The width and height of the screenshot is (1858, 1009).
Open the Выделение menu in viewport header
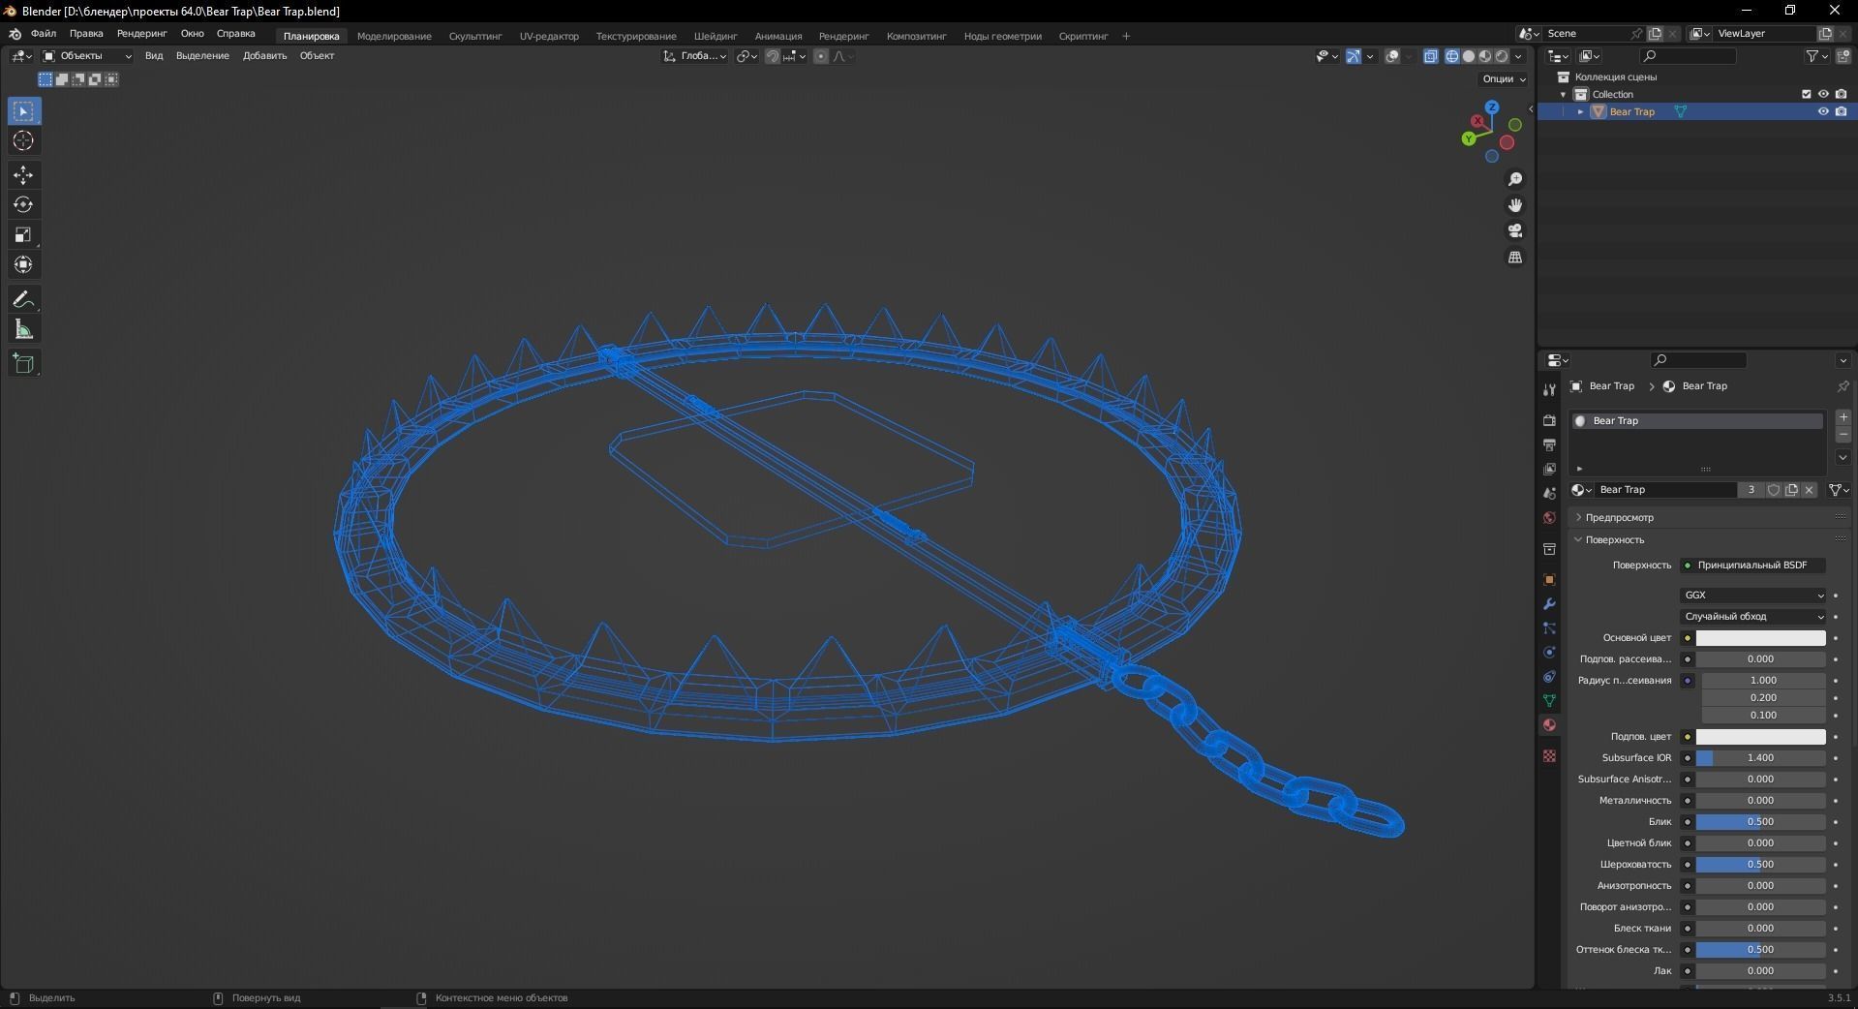coord(202,56)
